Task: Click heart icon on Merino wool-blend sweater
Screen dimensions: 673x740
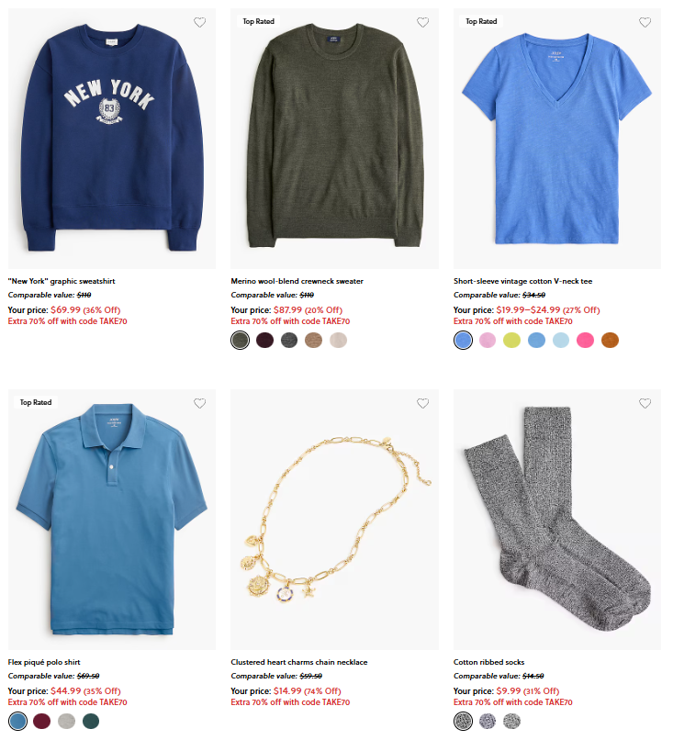Action: pyautogui.click(x=423, y=22)
